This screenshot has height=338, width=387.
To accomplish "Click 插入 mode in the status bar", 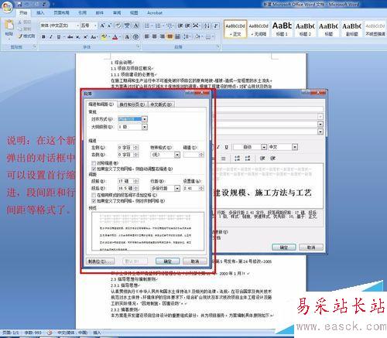I will point(97,333).
